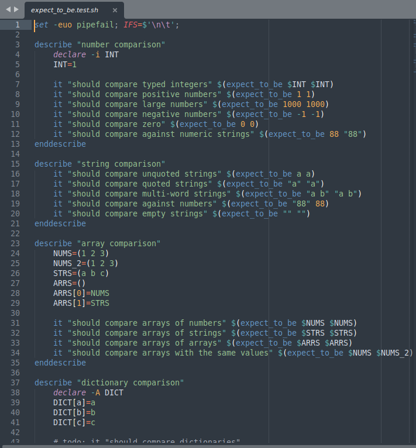Image resolution: width=416 pixels, height=448 pixels.
Task: Click 'DICT[b]=b' on line 40
Action: coord(74,412)
